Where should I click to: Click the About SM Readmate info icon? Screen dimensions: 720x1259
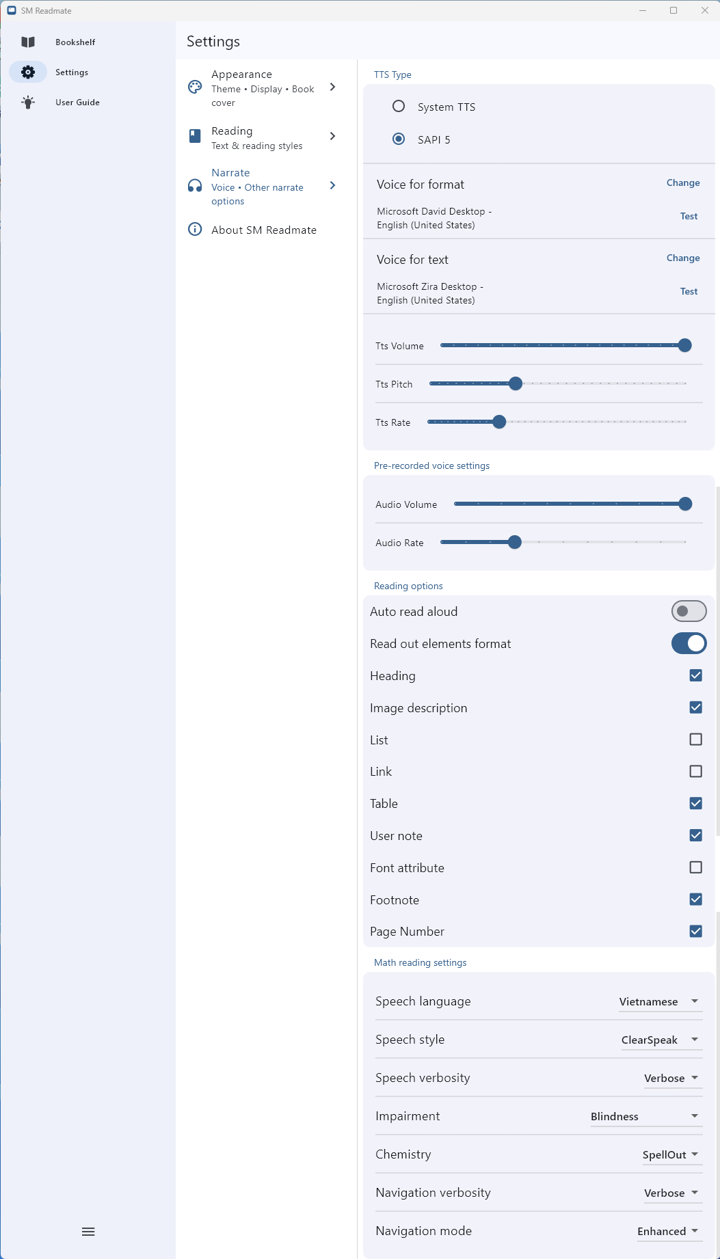[194, 229]
